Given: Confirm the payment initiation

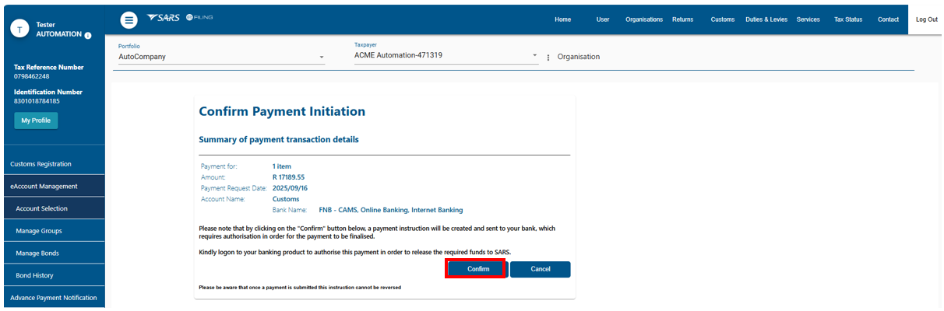Looking at the screenshot, I should tap(477, 269).
